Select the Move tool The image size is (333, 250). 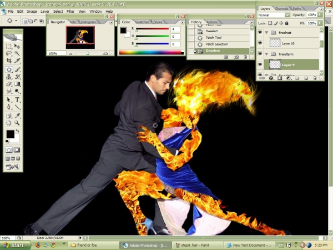pos(17,46)
